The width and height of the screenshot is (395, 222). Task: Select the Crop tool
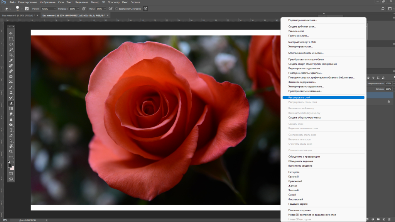pos(11,55)
